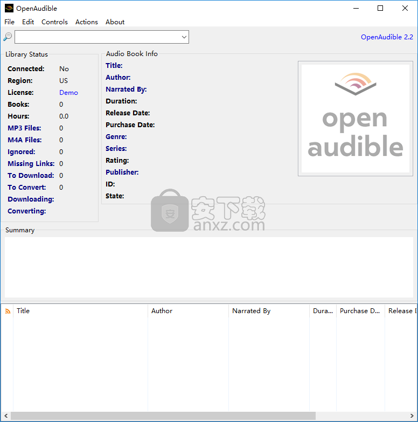Screen dimensions: 418x422
Task: Sort by the Narrated By column header
Action: [269, 311]
